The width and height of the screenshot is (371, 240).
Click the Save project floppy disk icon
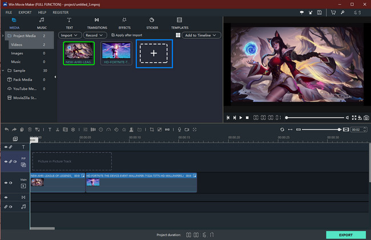(x=320, y=13)
